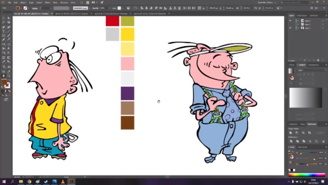This screenshot has width=328, height=185.
Task: Switch to the third document tab
Action: (111, 13)
